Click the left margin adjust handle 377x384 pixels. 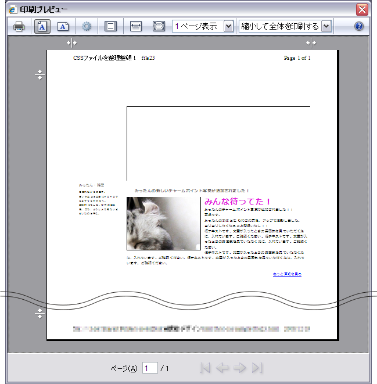pos(71,43)
